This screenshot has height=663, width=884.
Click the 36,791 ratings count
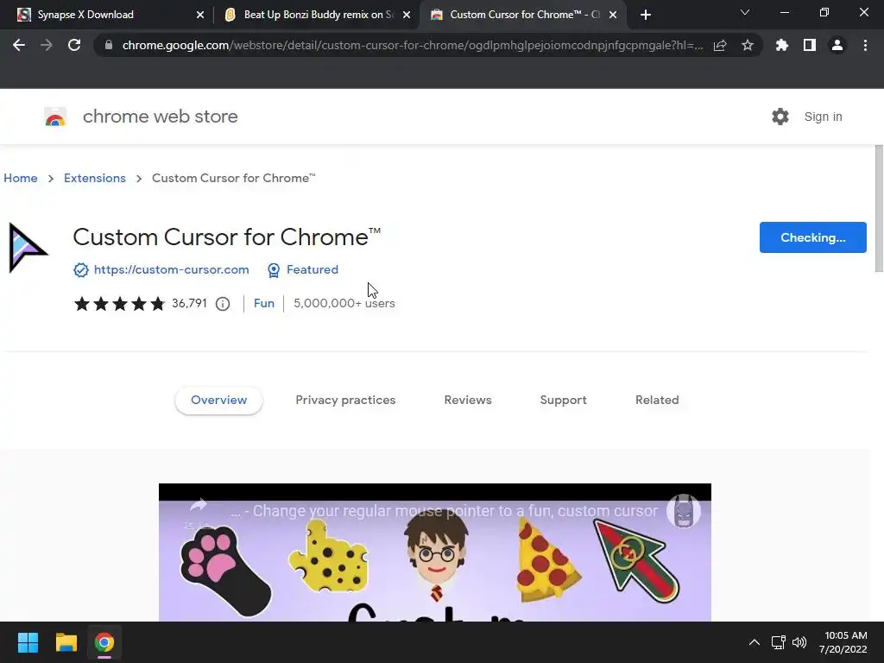coord(189,303)
